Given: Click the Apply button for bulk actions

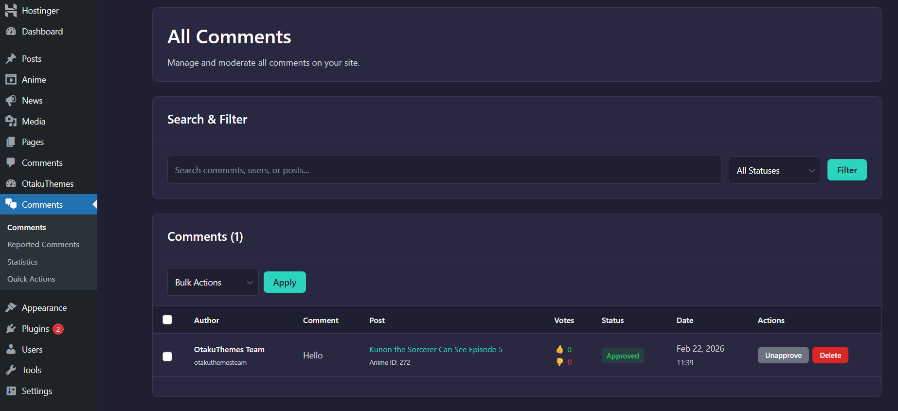Looking at the screenshot, I should pos(285,282).
